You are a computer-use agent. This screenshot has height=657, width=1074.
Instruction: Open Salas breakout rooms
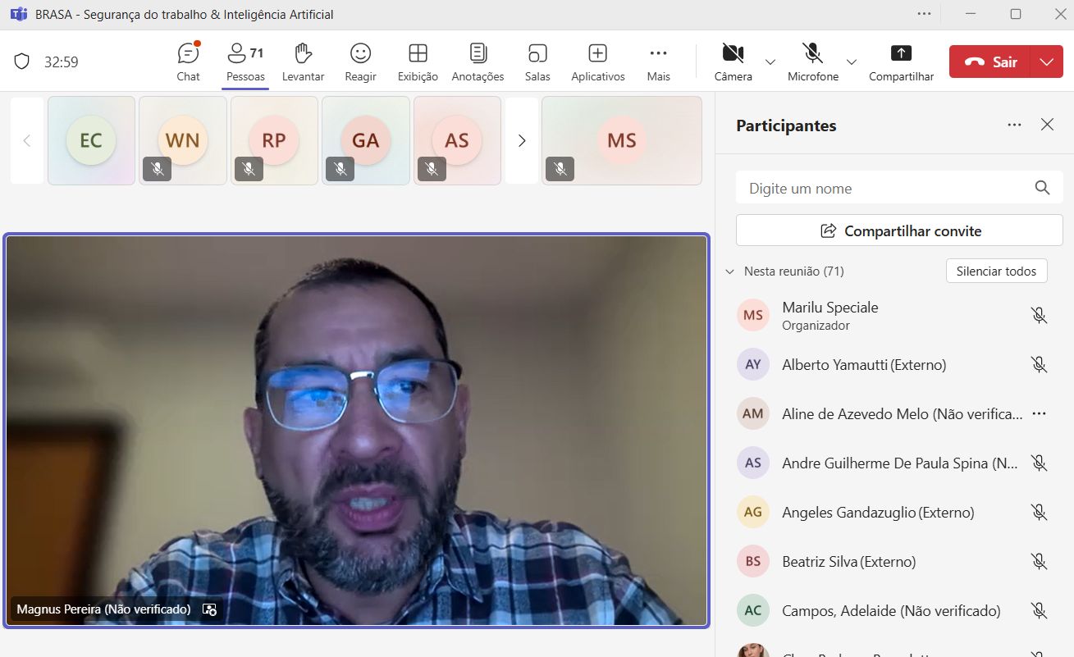(537, 62)
